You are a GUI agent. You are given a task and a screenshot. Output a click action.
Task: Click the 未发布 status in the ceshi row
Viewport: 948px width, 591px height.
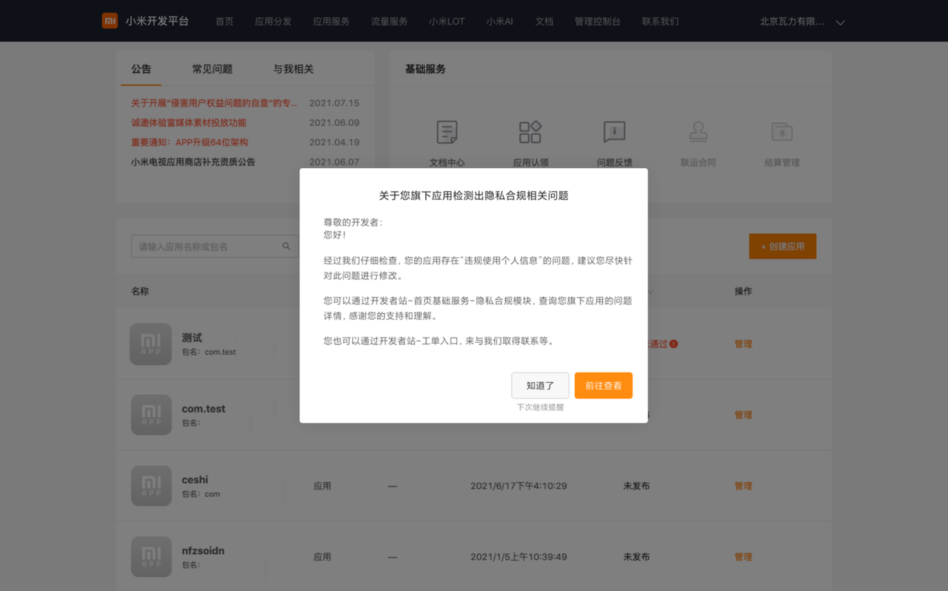[637, 486]
